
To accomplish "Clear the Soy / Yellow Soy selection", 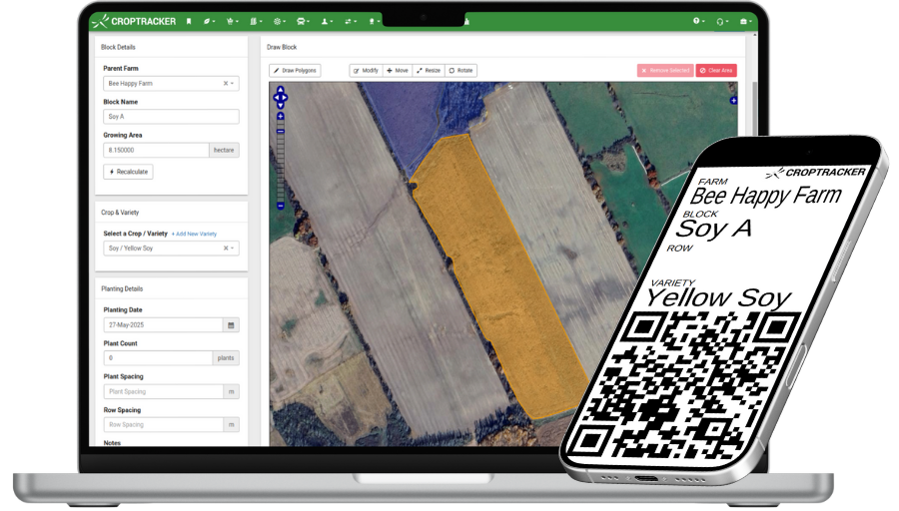I will point(226,249).
